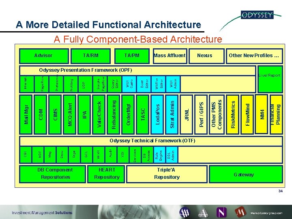Click the subtitle A Fully Component-Based Architecture
292x219 pixels.
(x=138, y=39)
